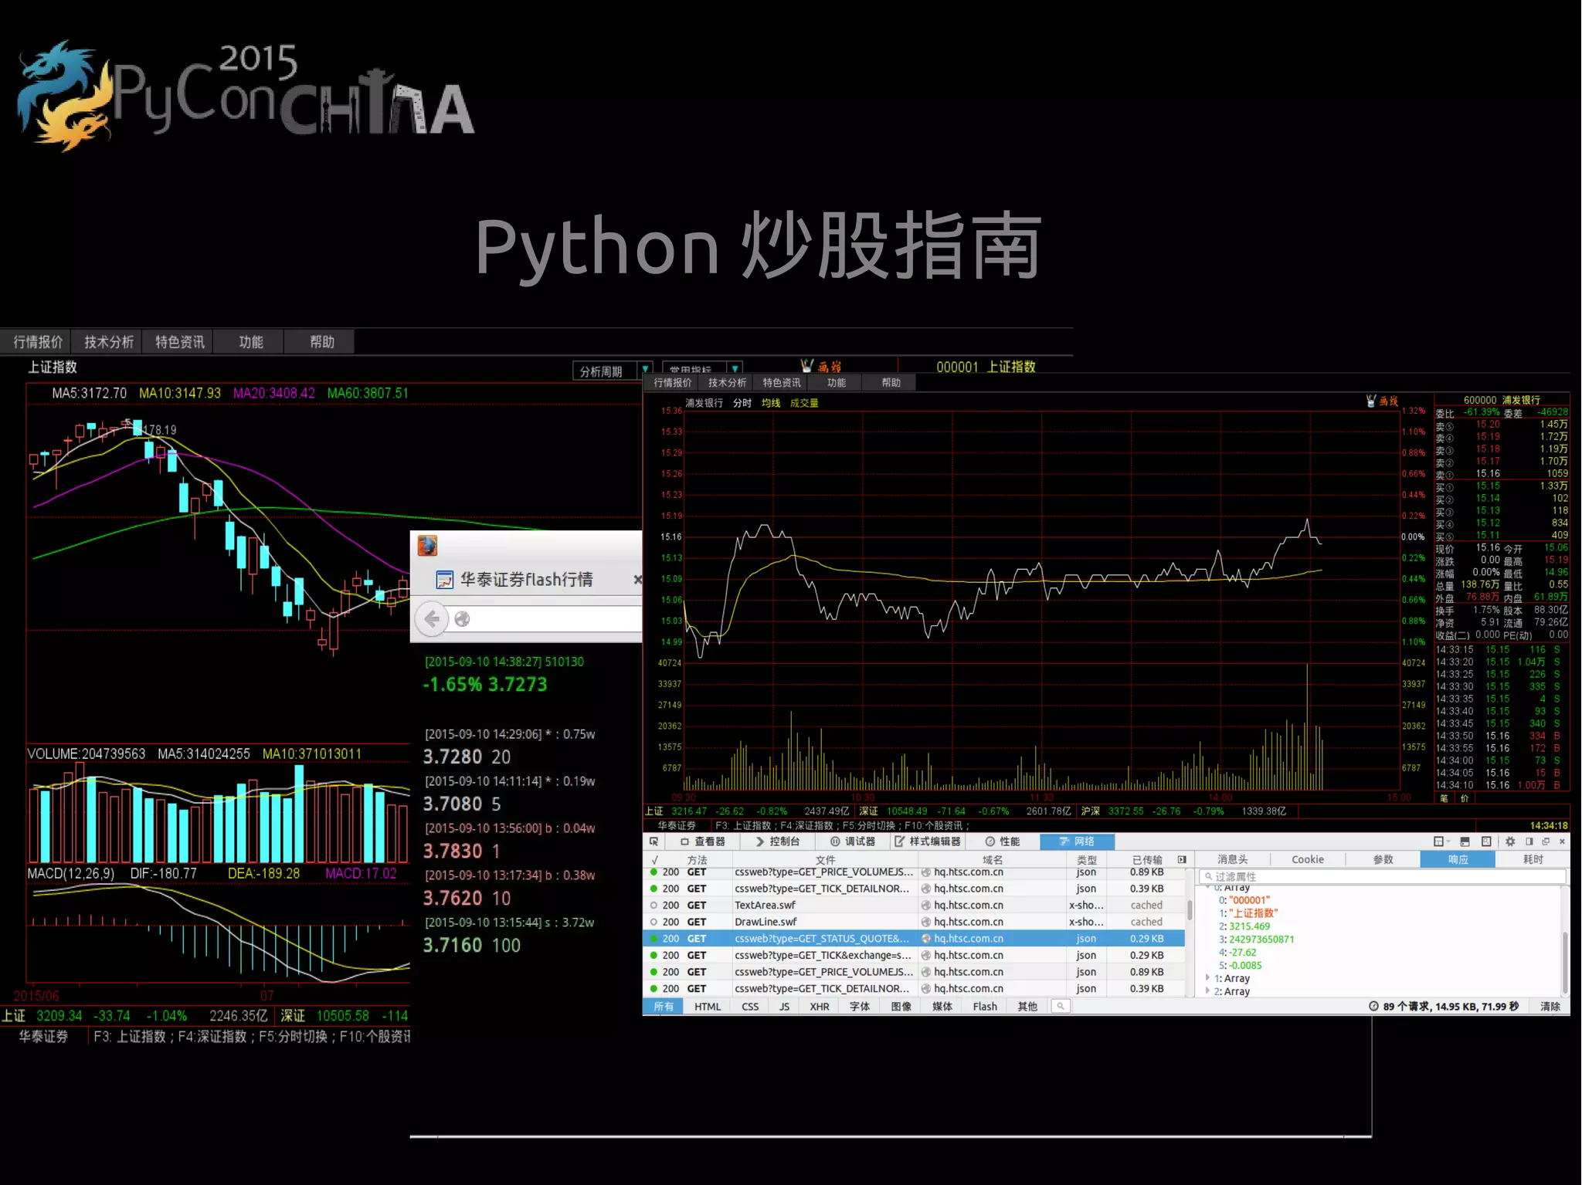
Task: Toggle the split console icon
Action: pos(1464,841)
